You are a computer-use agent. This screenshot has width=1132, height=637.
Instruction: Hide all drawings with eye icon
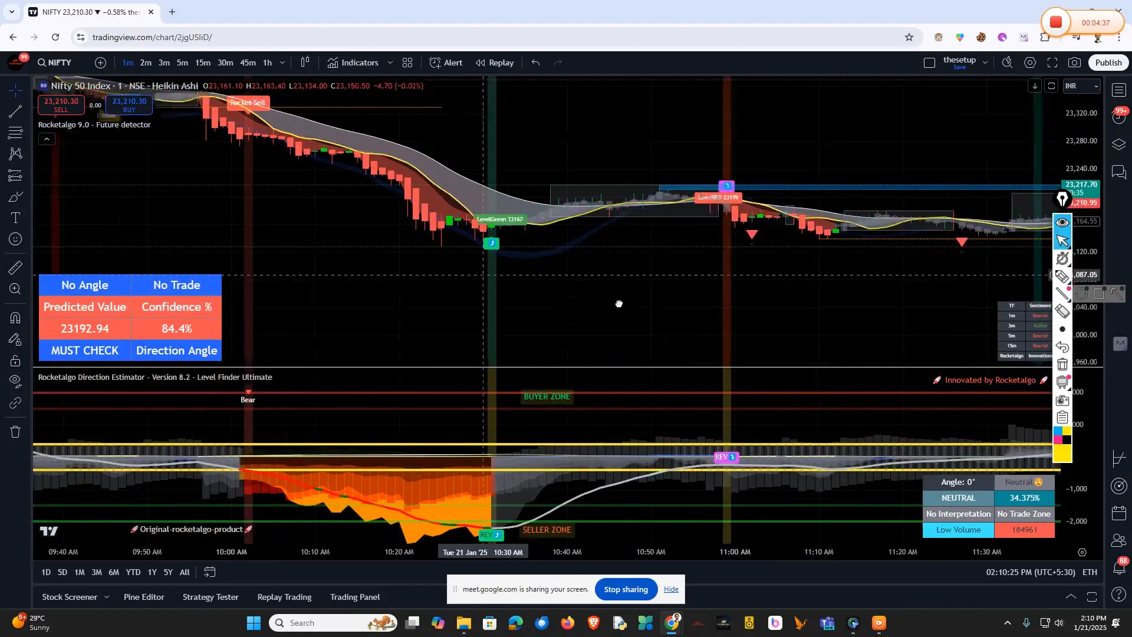coord(15,382)
